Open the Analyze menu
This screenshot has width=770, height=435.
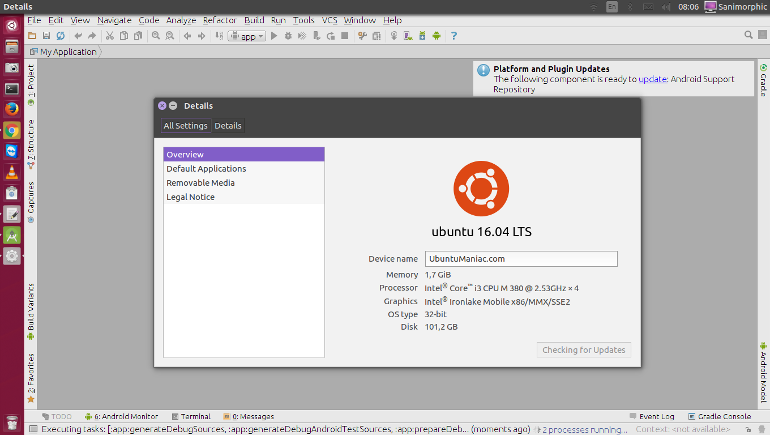point(181,20)
